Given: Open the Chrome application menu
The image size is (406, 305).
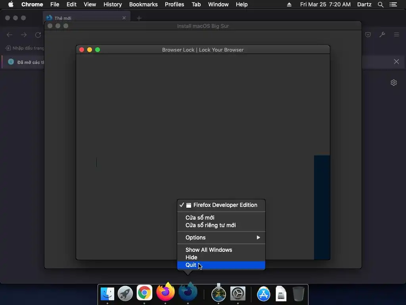Looking at the screenshot, I should click(x=32, y=4).
